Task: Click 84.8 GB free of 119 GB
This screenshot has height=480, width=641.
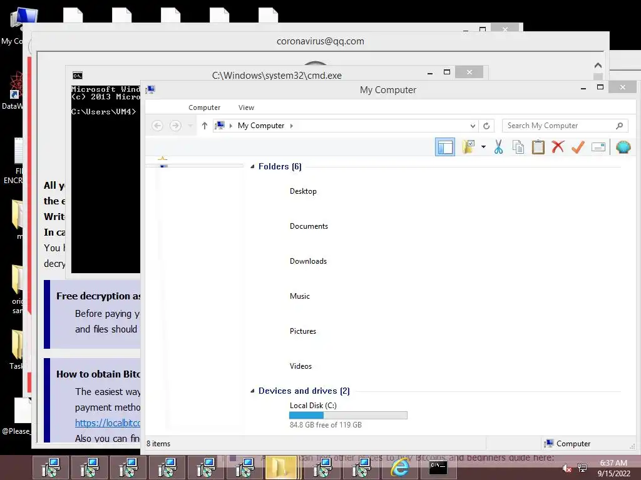Action: (326, 425)
